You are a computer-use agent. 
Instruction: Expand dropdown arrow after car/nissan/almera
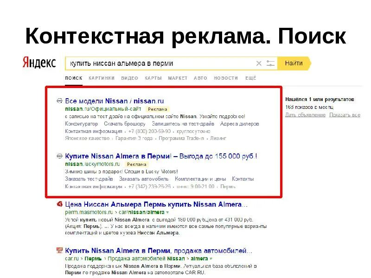167,212
